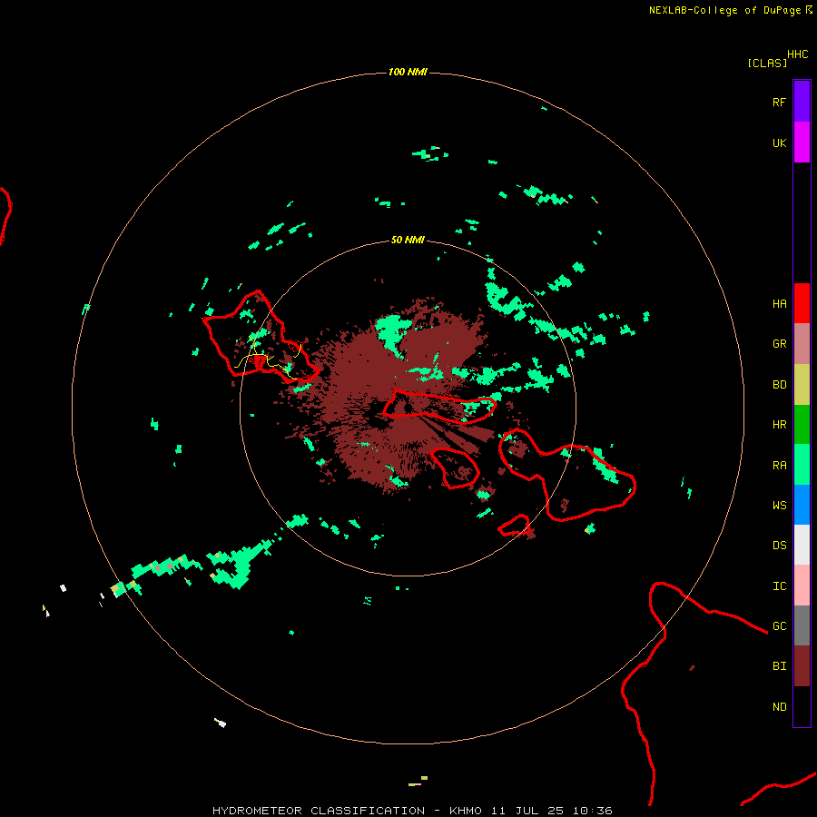This screenshot has height=817, width=817.
Task: Click the 'WS' legend label
Action: (779, 505)
